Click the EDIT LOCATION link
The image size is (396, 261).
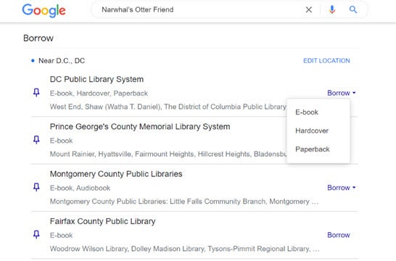pyautogui.click(x=326, y=61)
